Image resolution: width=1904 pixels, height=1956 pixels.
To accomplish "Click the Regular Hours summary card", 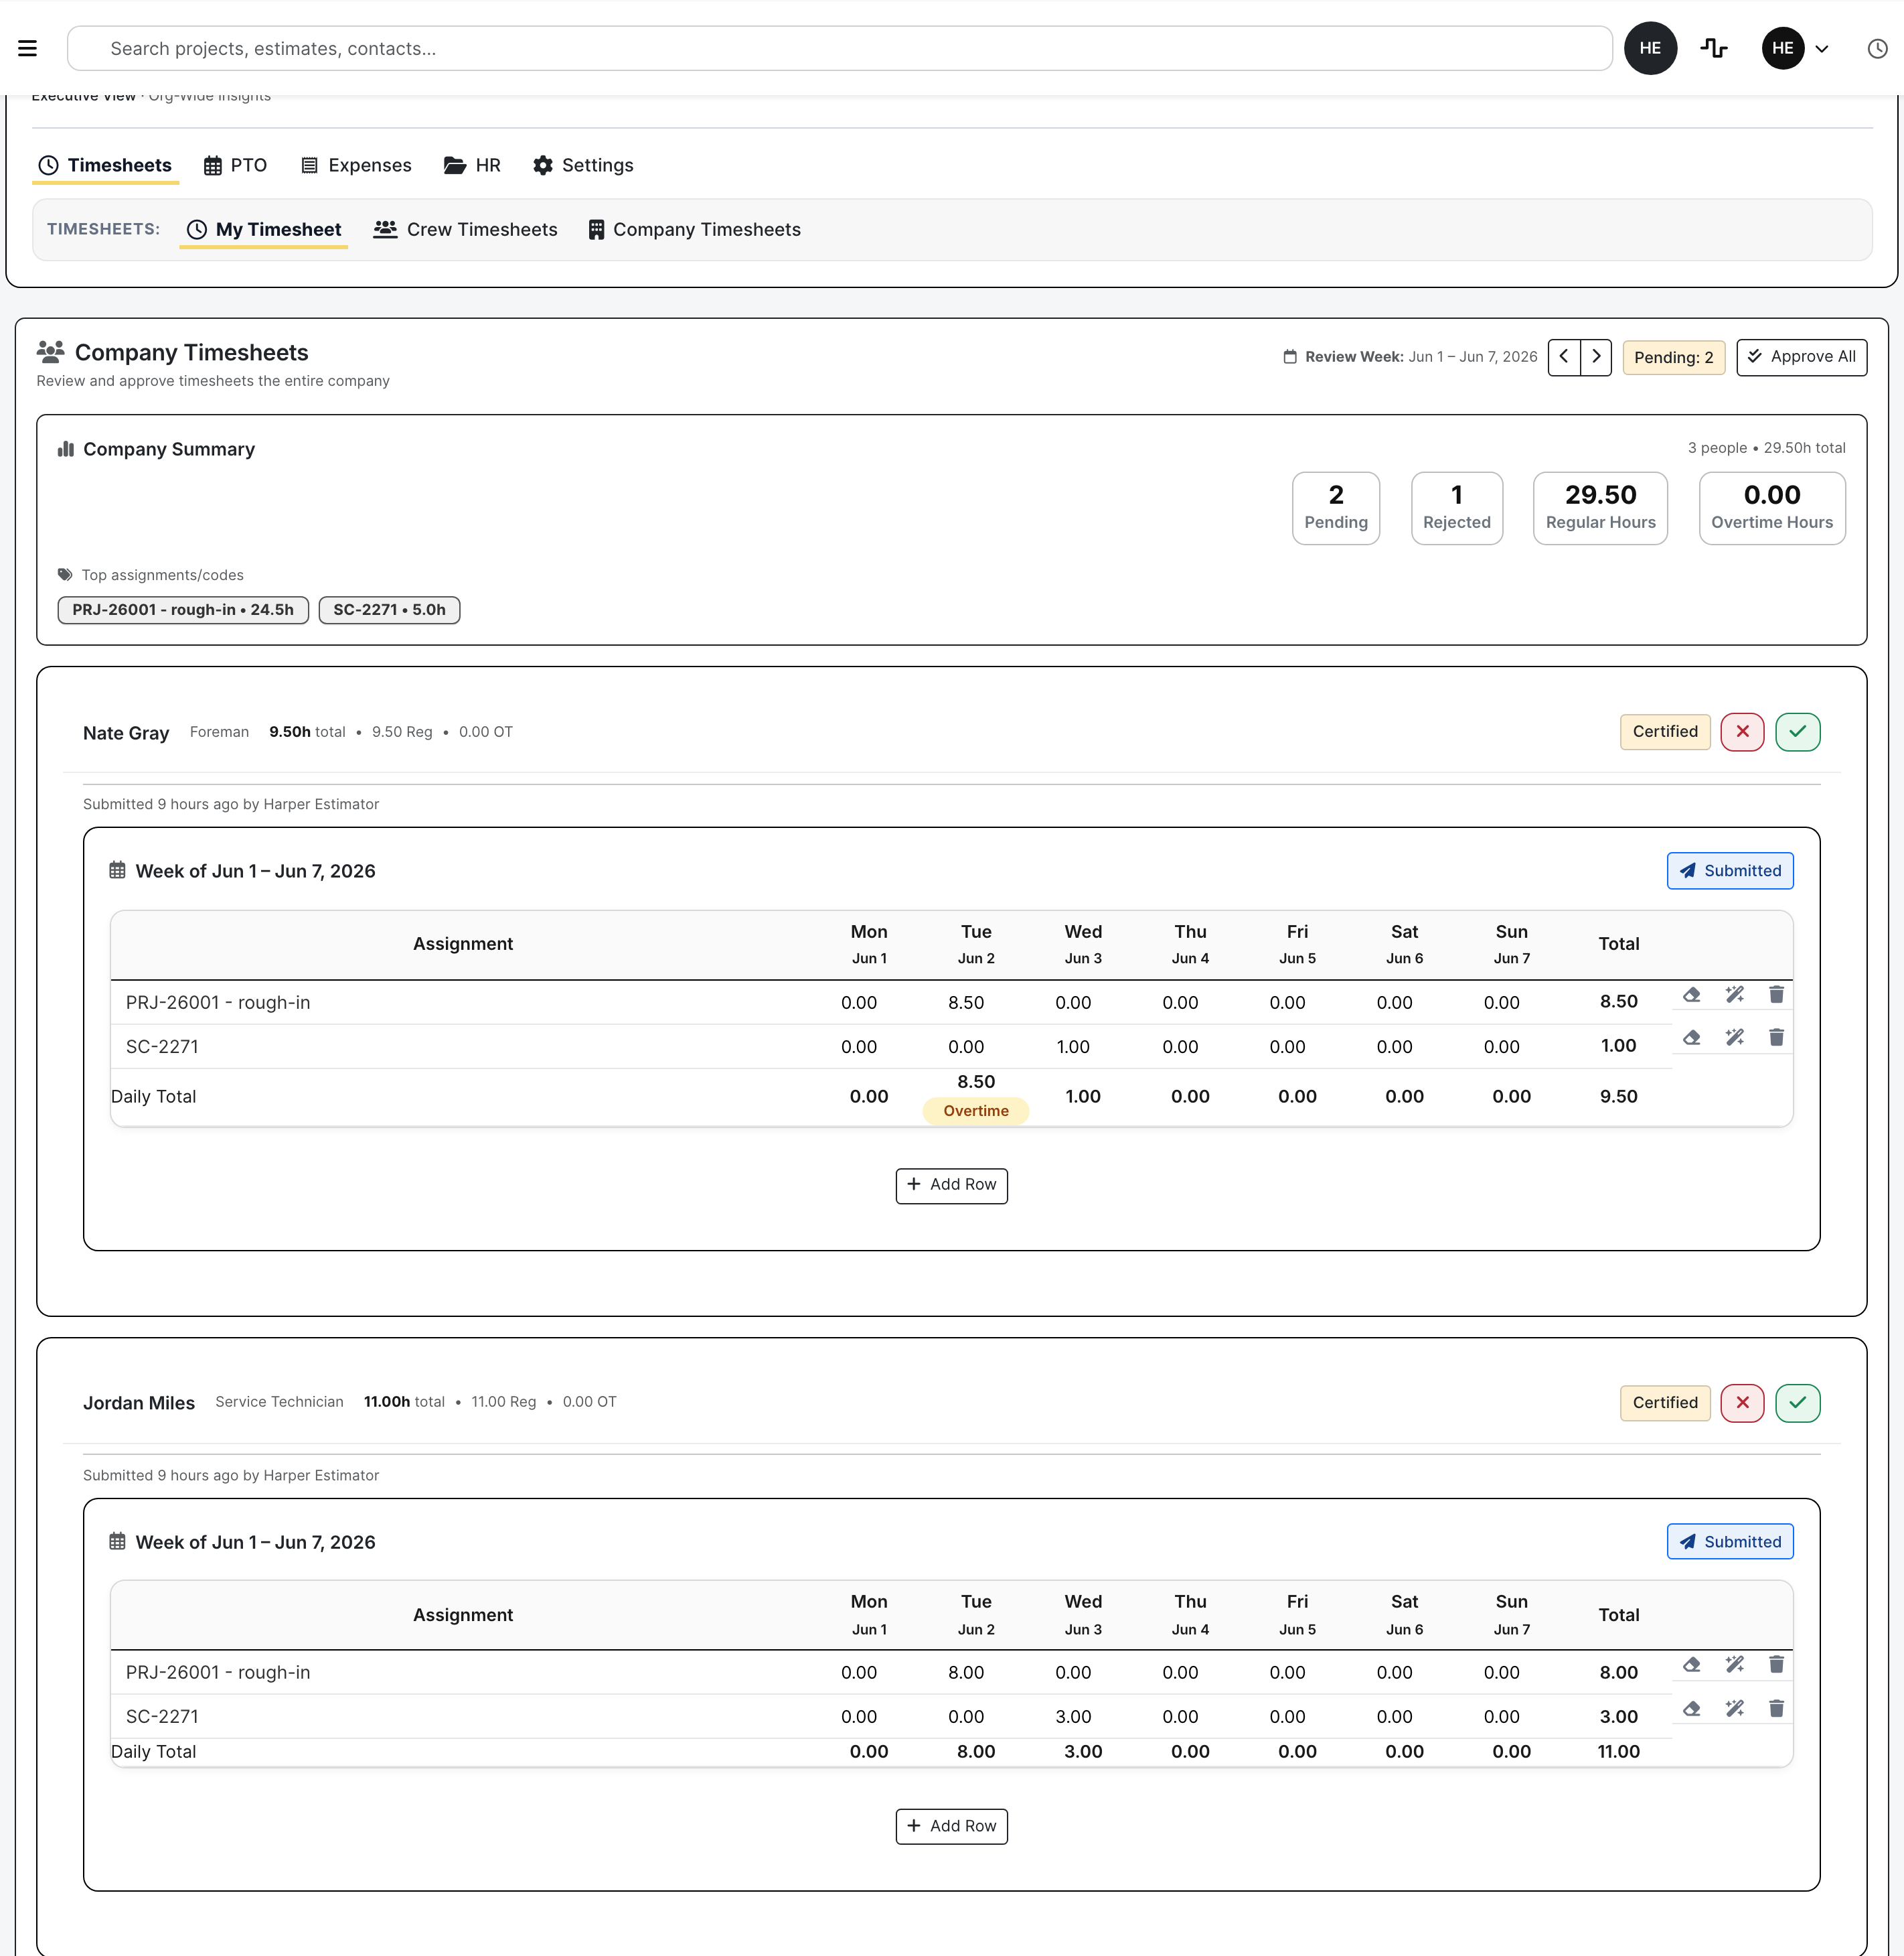I will click(x=1600, y=508).
